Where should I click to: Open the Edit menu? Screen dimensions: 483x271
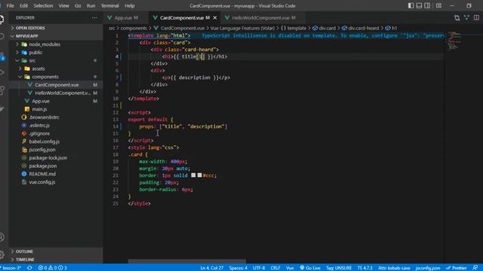point(23,5)
